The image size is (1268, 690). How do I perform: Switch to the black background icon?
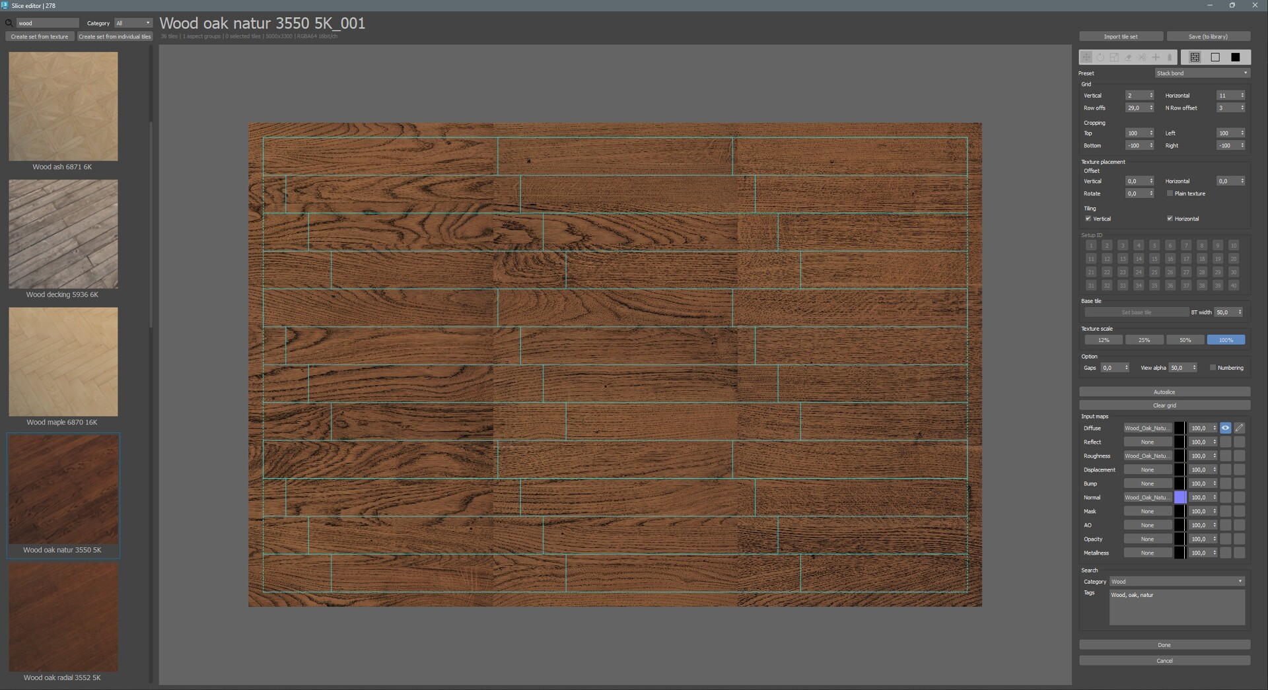coord(1235,57)
